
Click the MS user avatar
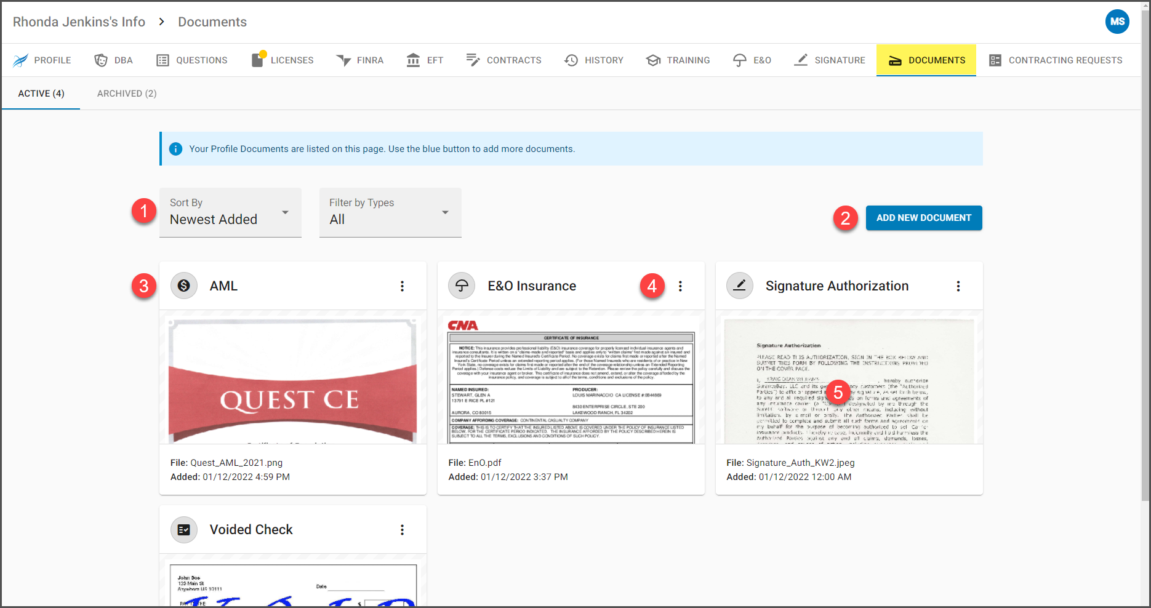1117,22
